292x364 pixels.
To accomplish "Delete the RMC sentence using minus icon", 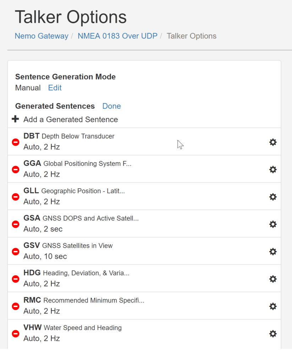I will point(16,306).
